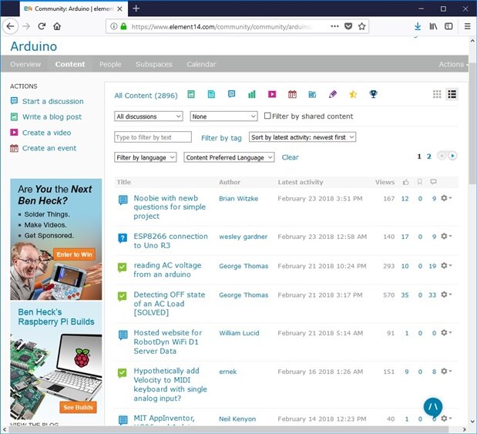Open the Filter by language dropdown
The image size is (477, 434).
click(x=146, y=157)
